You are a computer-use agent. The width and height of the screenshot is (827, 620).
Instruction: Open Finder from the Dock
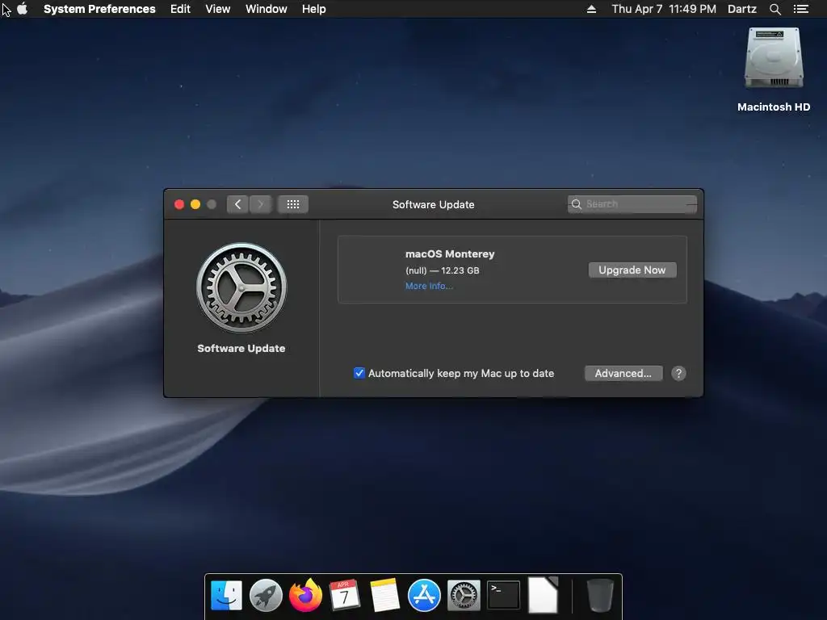226,596
